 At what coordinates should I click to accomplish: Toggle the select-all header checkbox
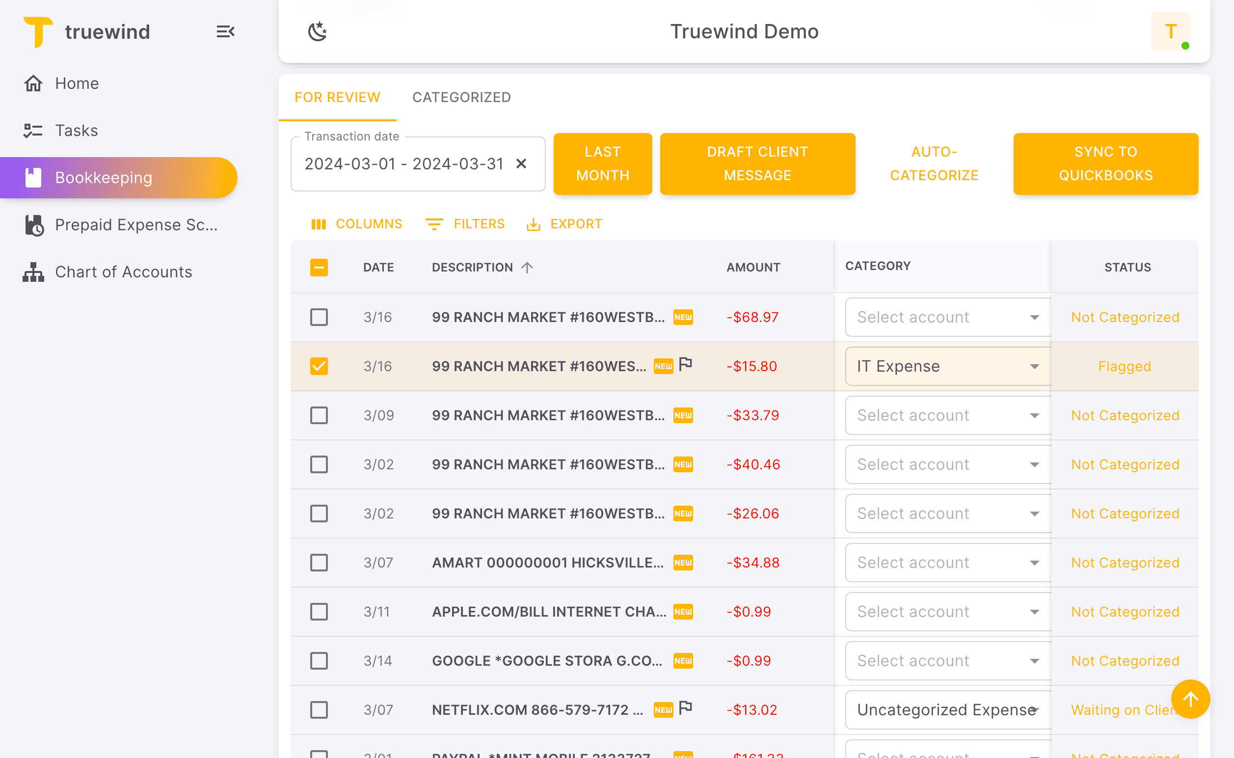(x=319, y=267)
